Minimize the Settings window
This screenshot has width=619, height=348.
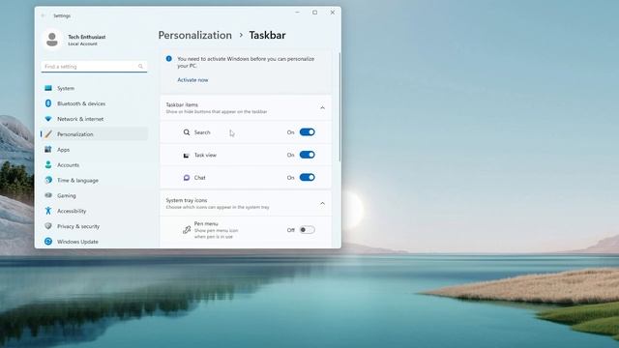(x=297, y=13)
